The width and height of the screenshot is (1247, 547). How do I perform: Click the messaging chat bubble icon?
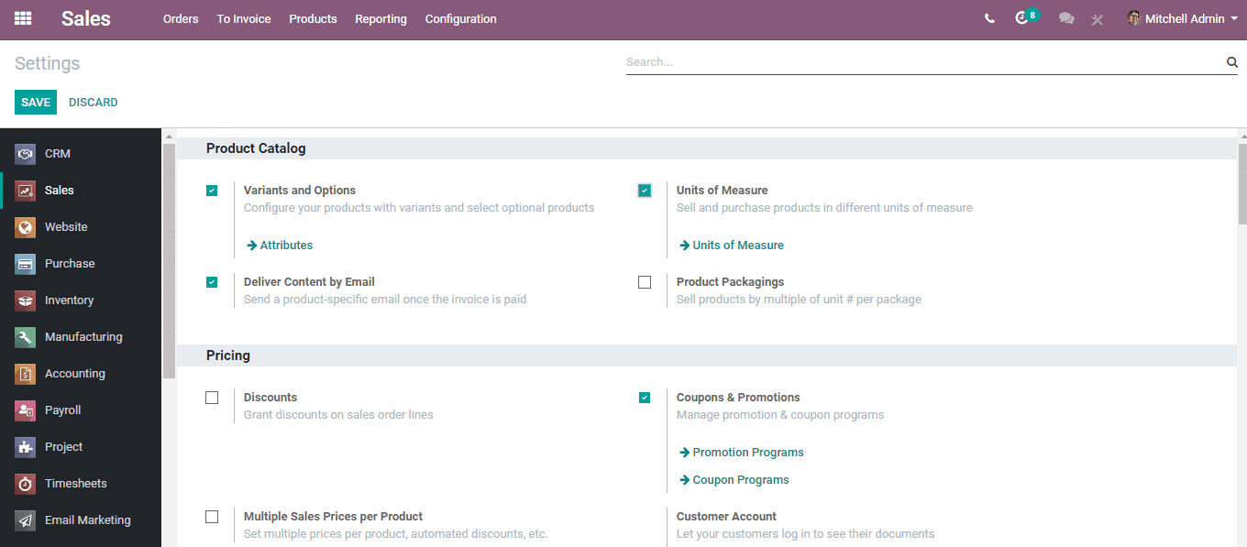1065,17
